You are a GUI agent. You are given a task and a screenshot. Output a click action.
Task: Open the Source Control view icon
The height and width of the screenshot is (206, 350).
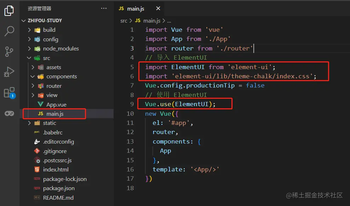coord(9,51)
